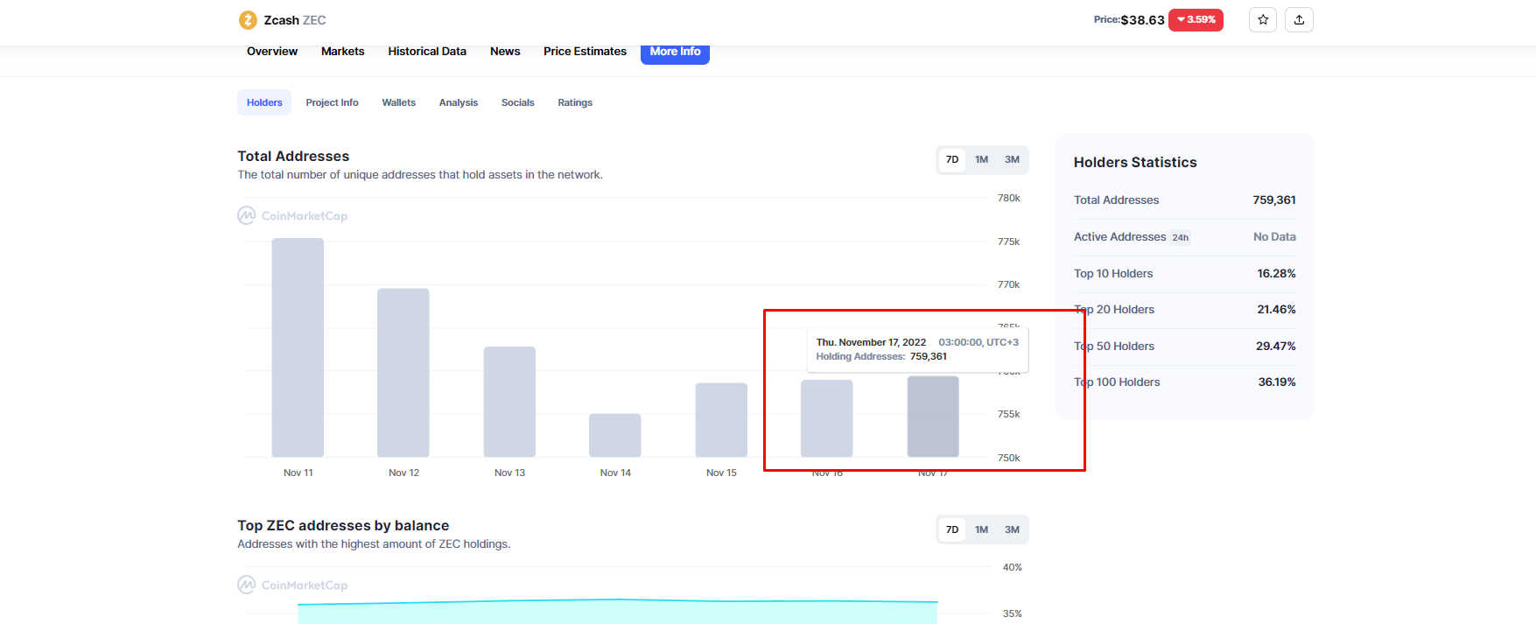1536x624 pixels.
Task: Click the highlighted Nov 17 bar
Action: click(x=933, y=417)
